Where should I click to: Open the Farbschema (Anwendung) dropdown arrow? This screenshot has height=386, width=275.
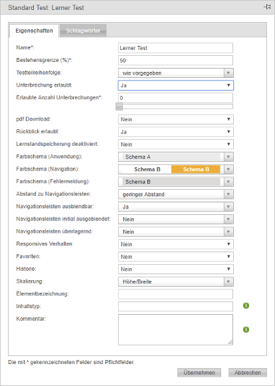229,157
